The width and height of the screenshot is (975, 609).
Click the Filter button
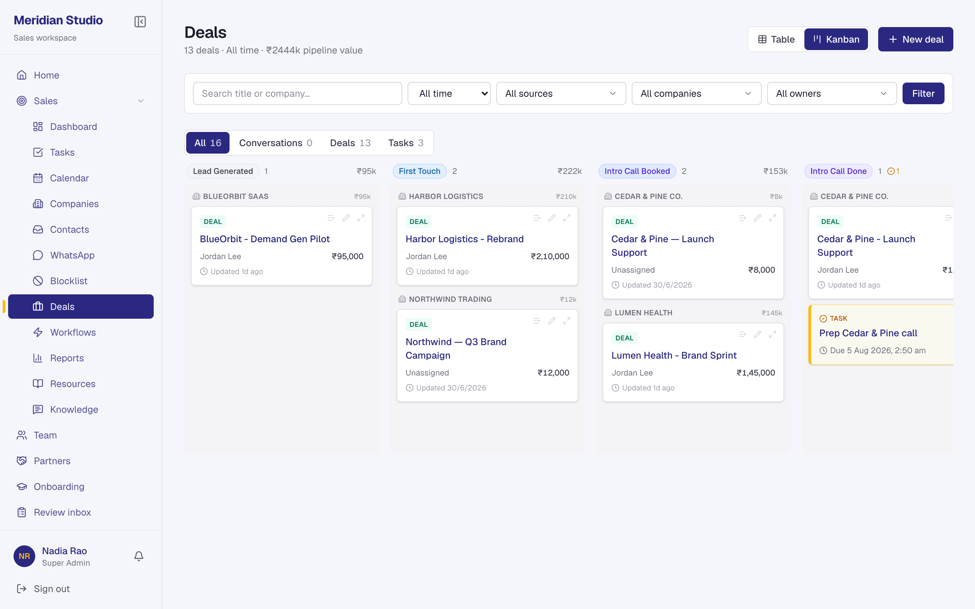click(923, 93)
